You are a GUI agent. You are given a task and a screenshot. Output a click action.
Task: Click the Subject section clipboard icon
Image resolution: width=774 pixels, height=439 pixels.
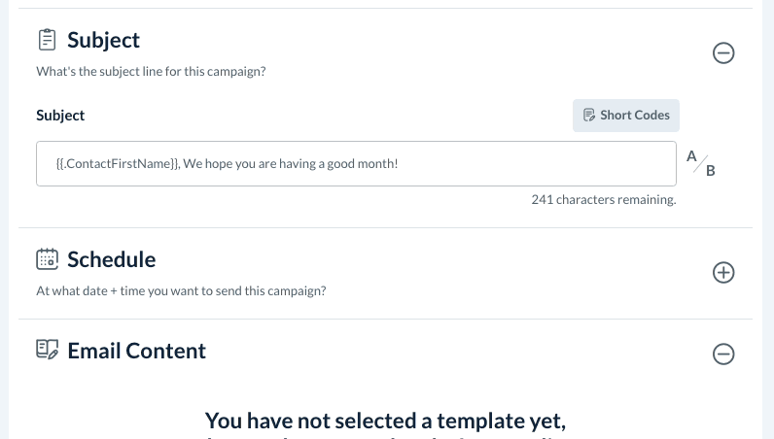click(x=47, y=40)
